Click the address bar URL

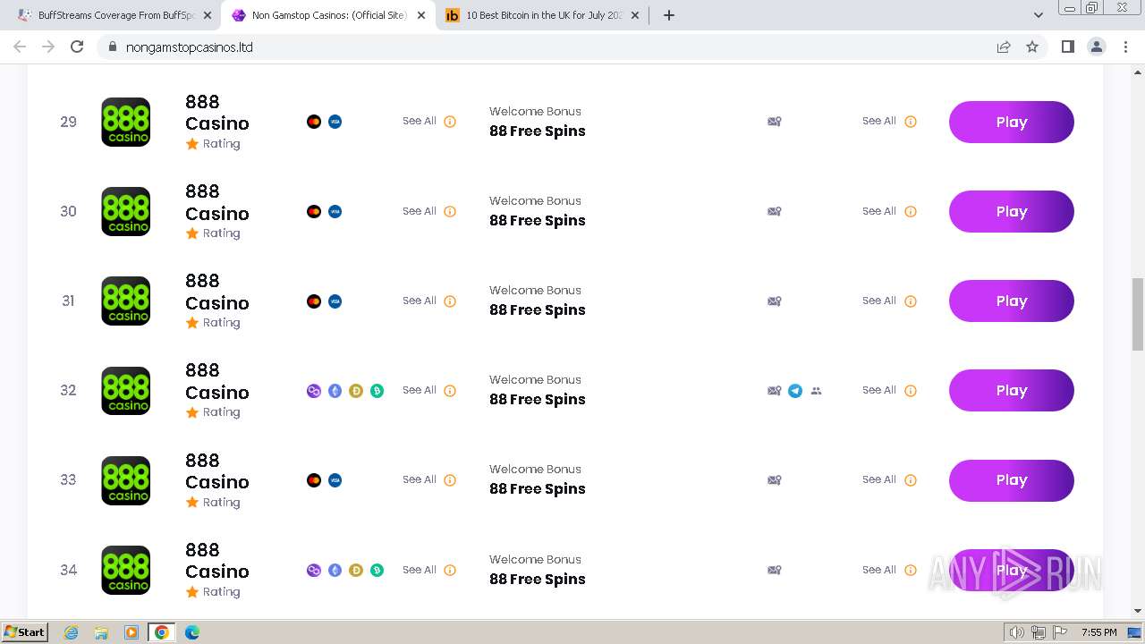click(x=190, y=47)
